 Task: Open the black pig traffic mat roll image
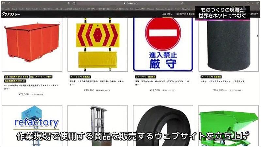pyautogui.click(x=229, y=44)
